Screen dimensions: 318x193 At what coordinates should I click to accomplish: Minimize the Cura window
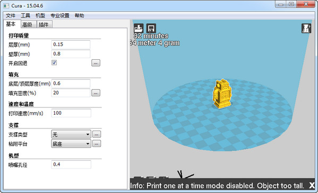(281, 4)
